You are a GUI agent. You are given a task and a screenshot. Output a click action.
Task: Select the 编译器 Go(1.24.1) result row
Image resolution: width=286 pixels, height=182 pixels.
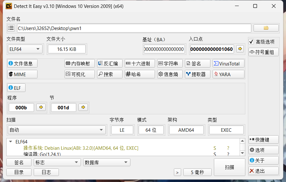click(x=123, y=154)
